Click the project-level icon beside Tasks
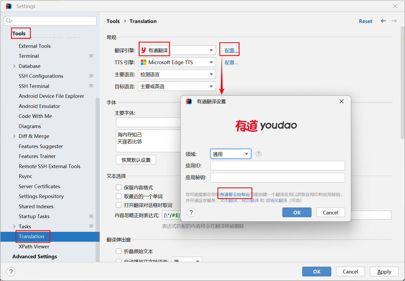This screenshot has height=281, width=405. 91,226
